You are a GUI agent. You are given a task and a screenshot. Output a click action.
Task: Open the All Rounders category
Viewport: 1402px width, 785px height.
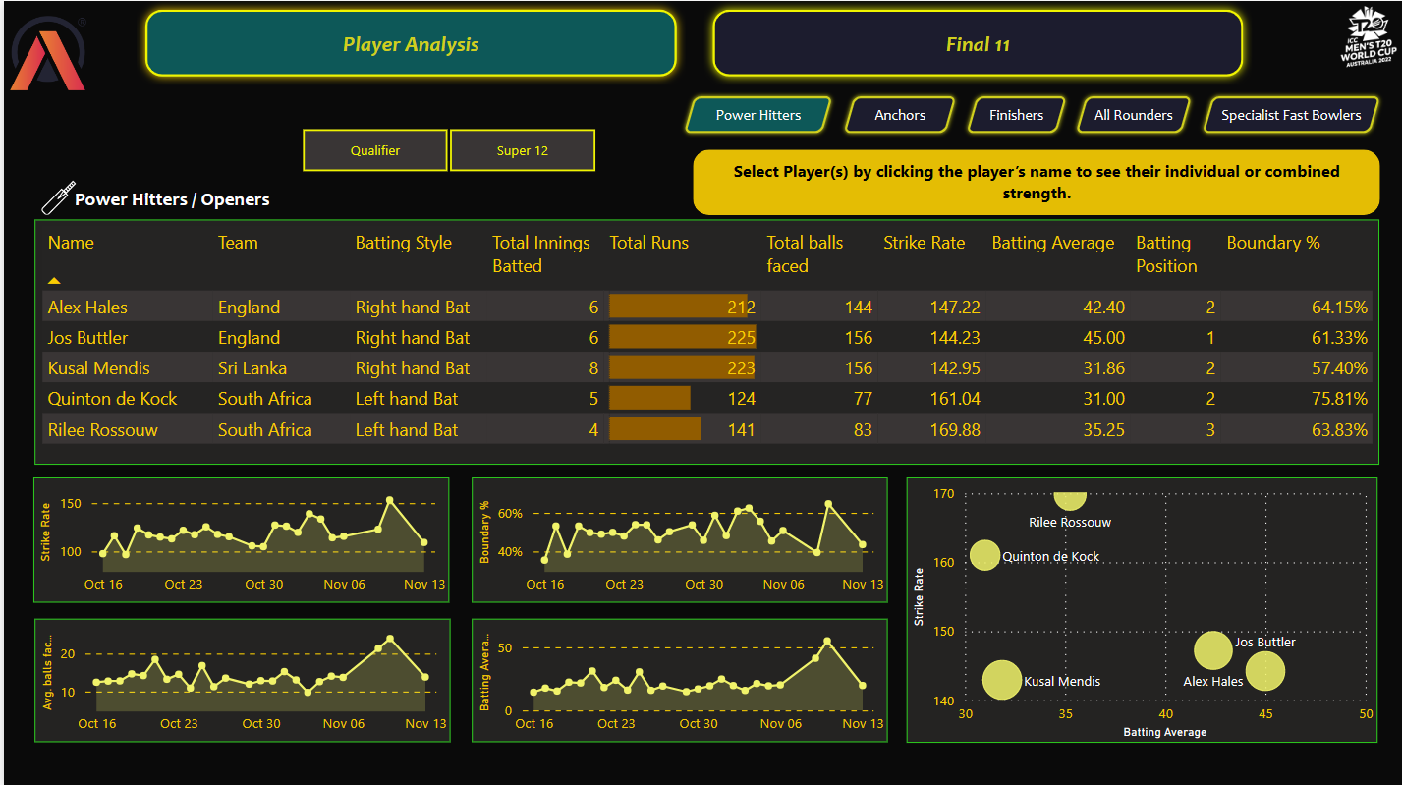coord(1133,115)
